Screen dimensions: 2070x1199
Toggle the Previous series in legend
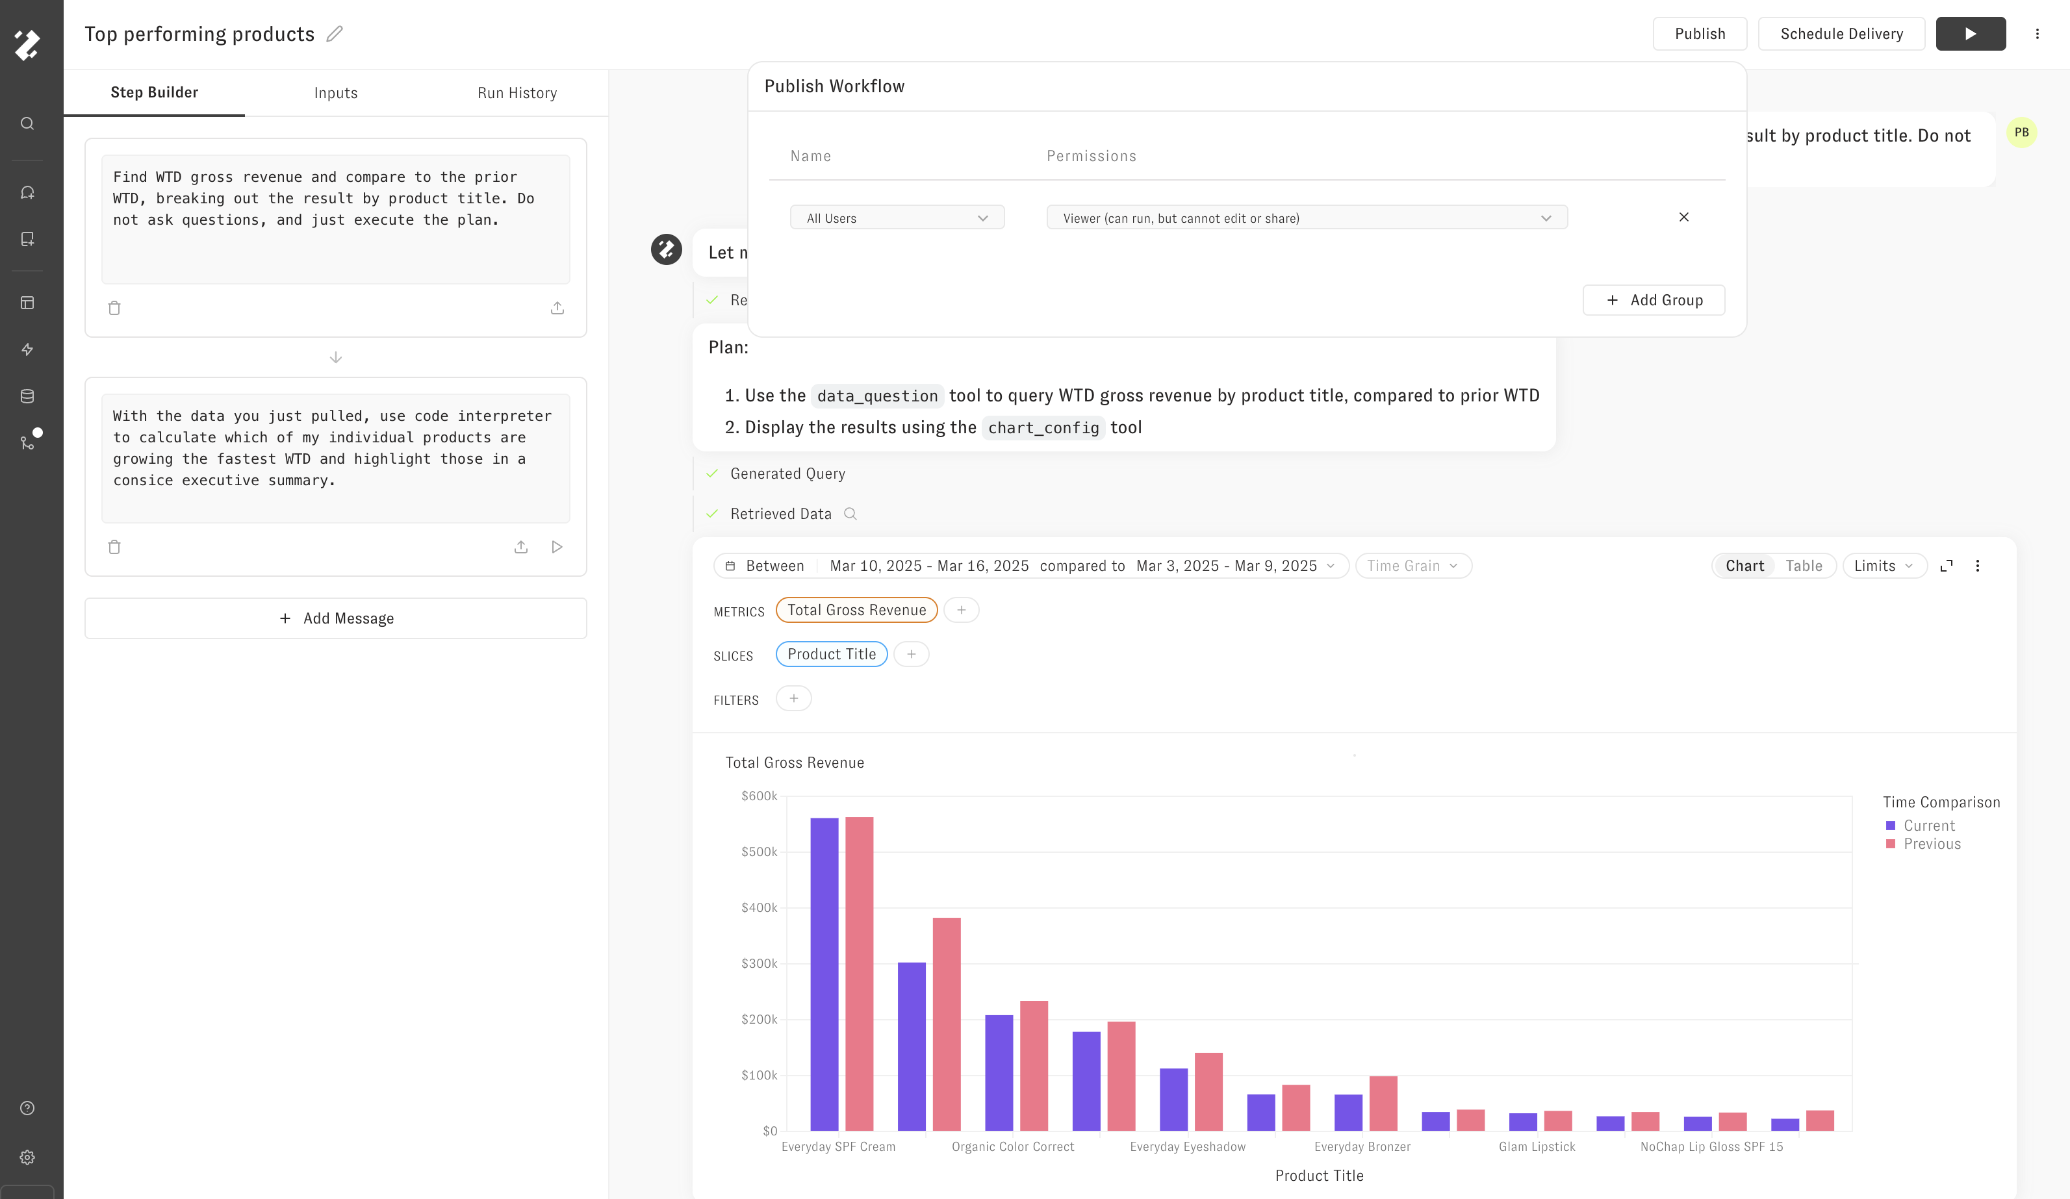pyautogui.click(x=1923, y=844)
